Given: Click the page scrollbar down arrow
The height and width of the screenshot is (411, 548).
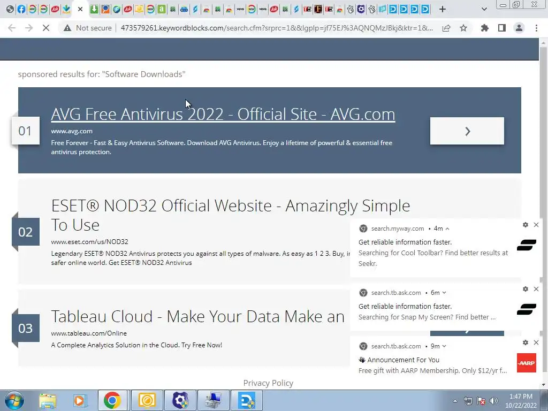Looking at the screenshot, I should 543,385.
